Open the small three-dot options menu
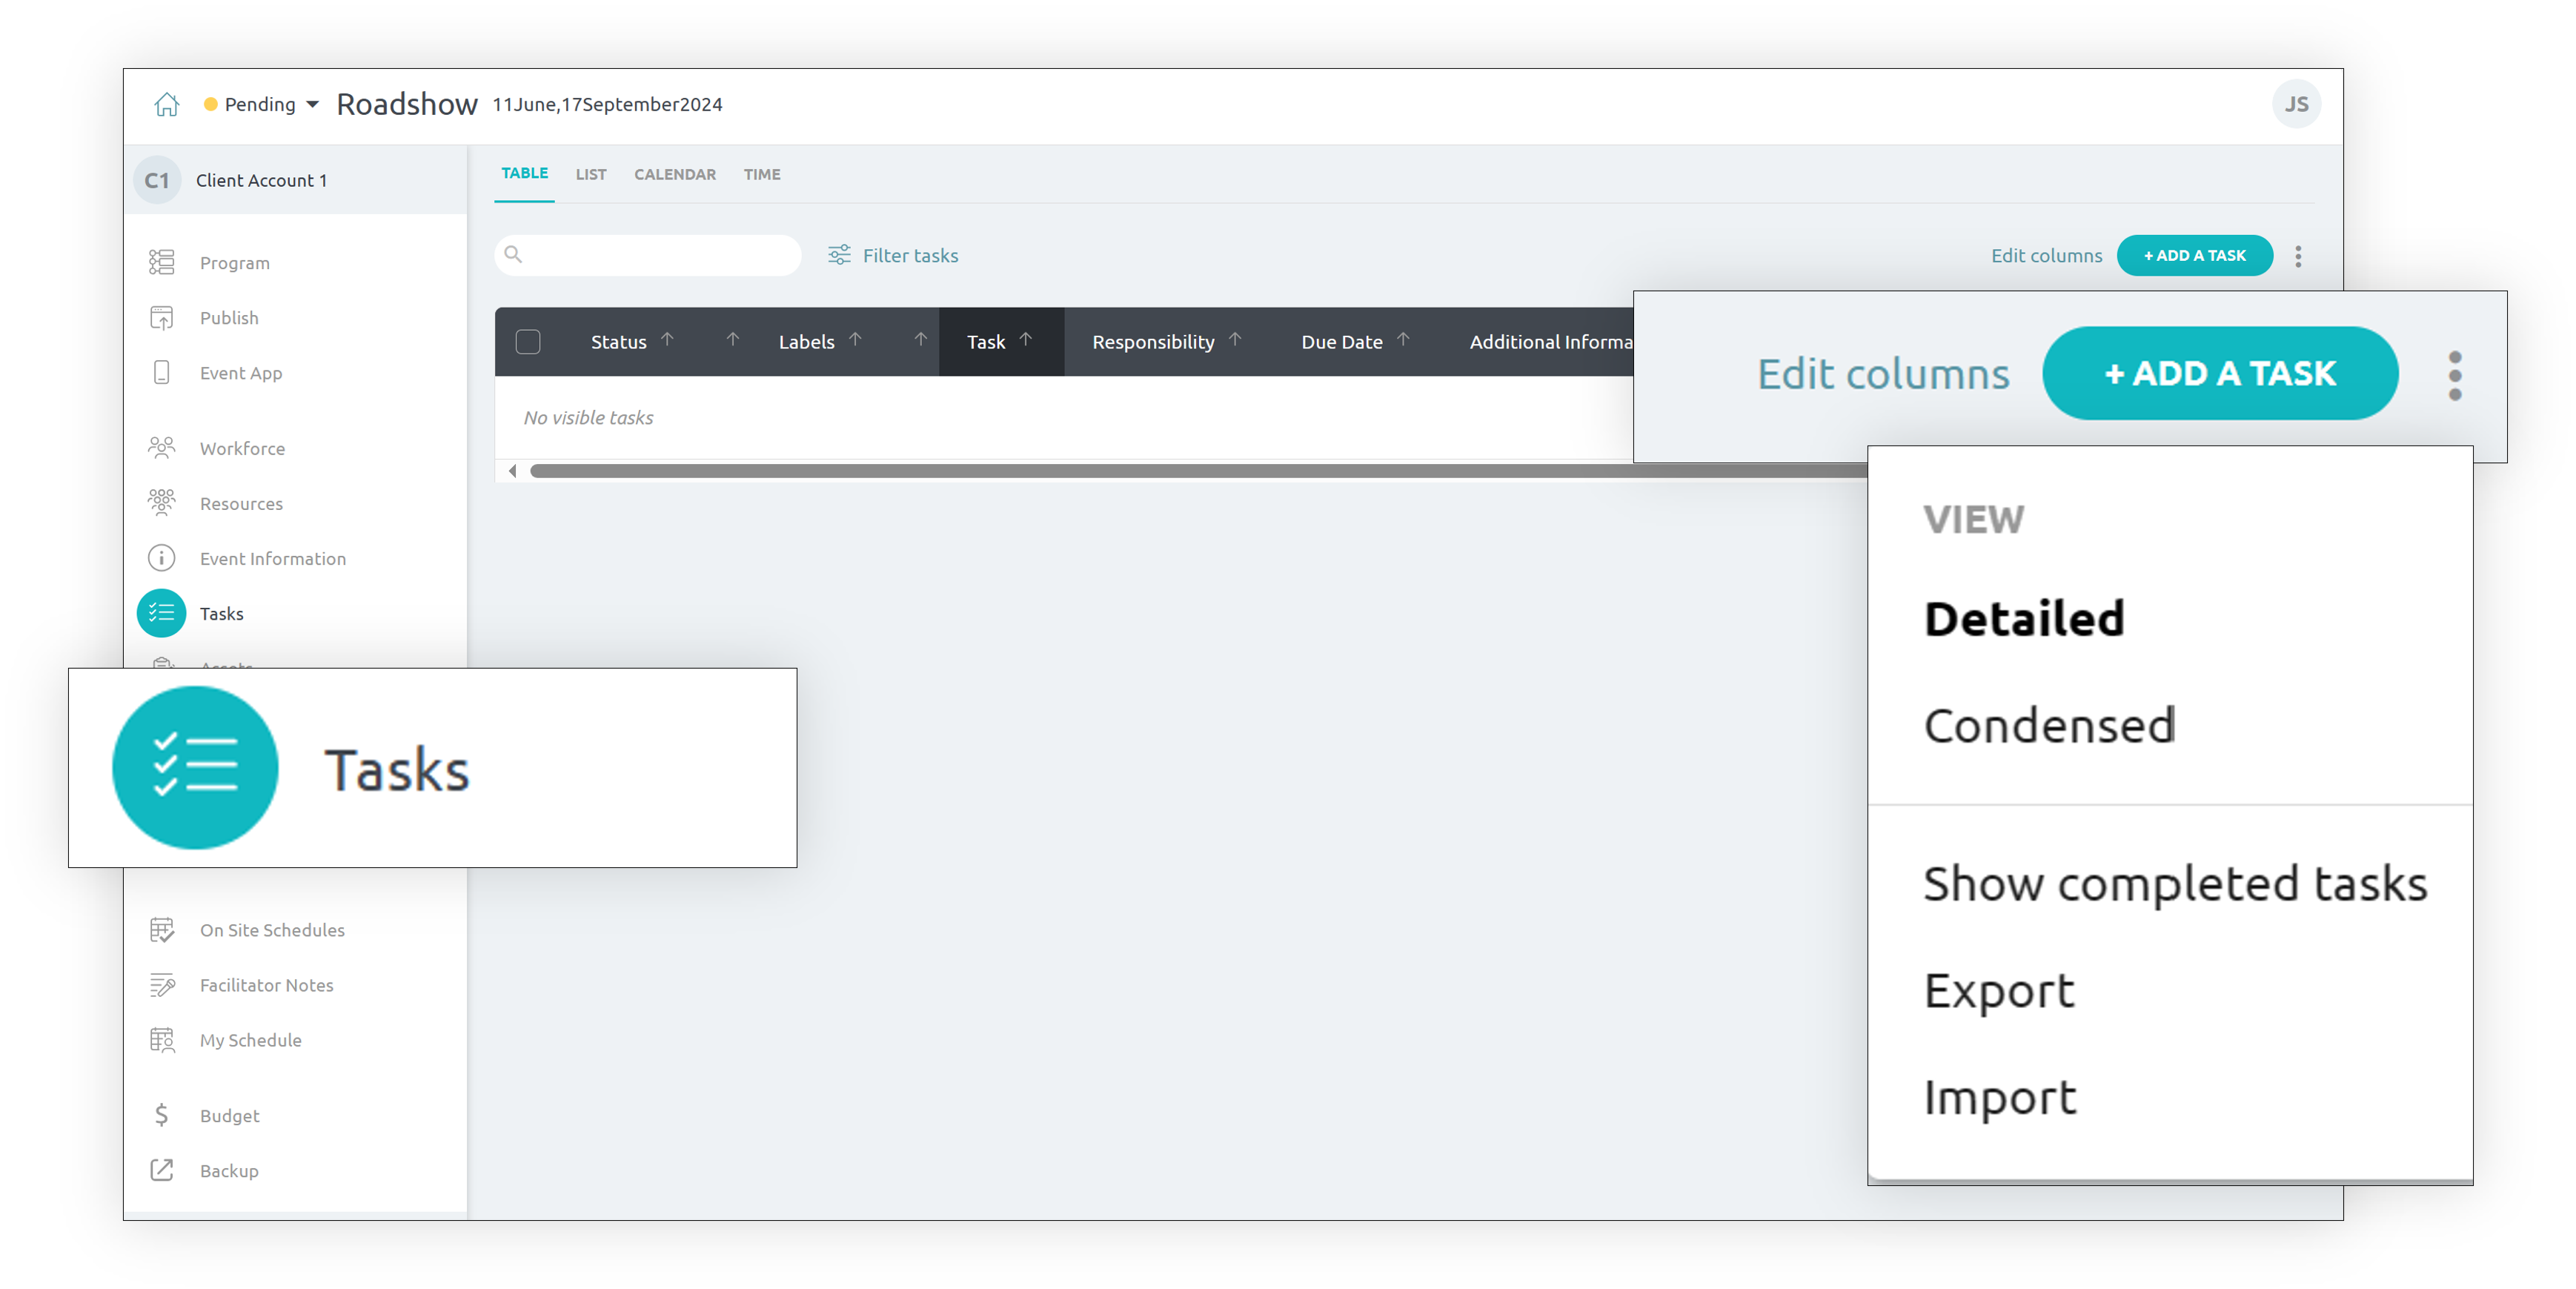This screenshot has width=2576, height=1289. 2298,256
